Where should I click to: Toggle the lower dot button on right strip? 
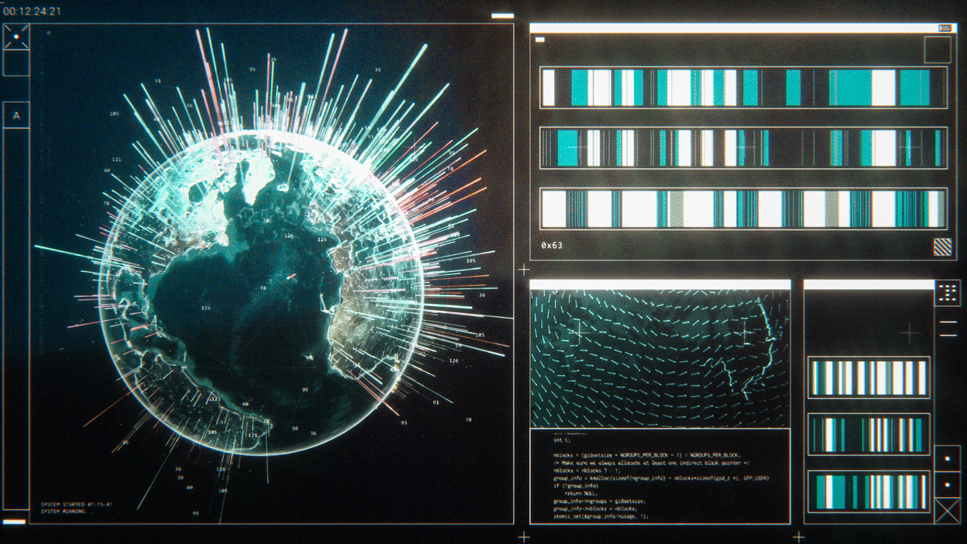[947, 485]
